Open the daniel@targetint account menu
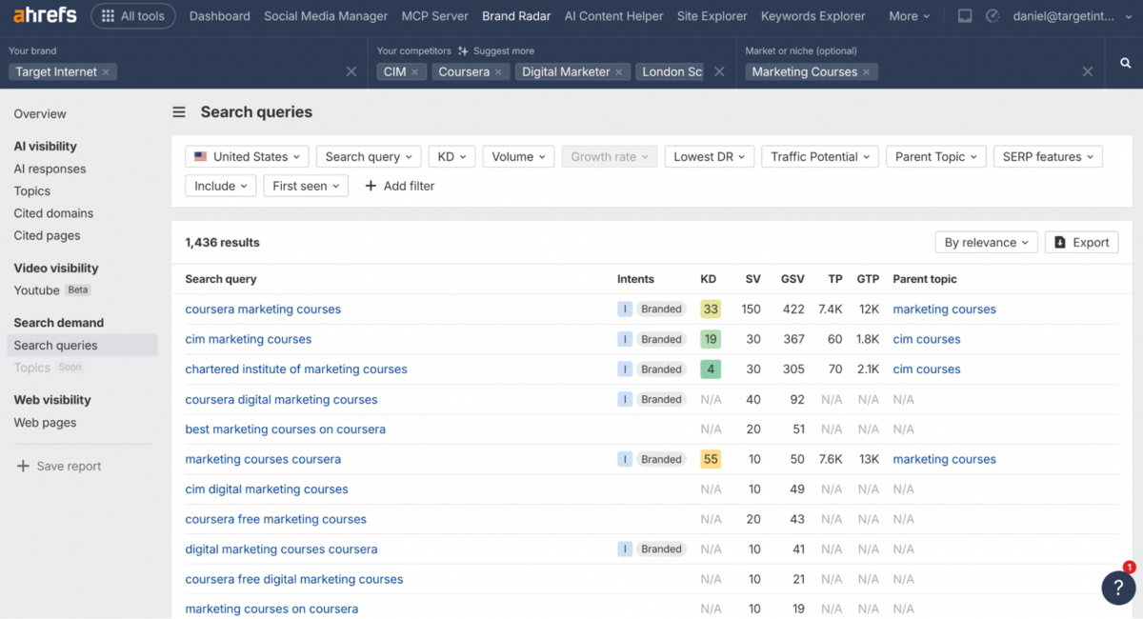This screenshot has width=1143, height=619. 1073,16
